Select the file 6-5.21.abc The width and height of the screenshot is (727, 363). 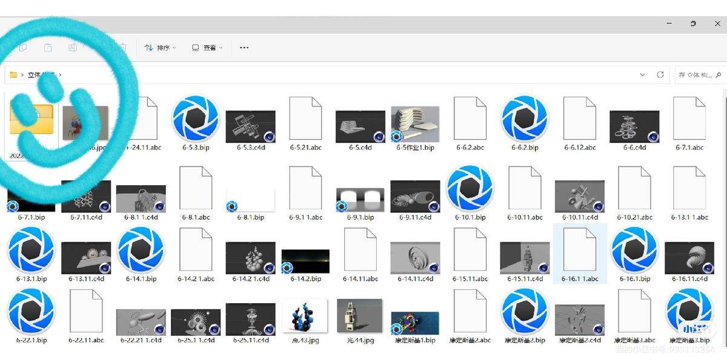tap(305, 123)
